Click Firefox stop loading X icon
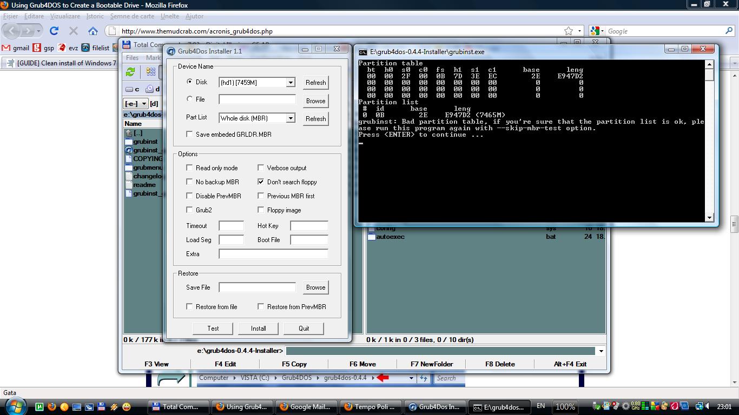The width and height of the screenshot is (739, 415). click(74, 31)
